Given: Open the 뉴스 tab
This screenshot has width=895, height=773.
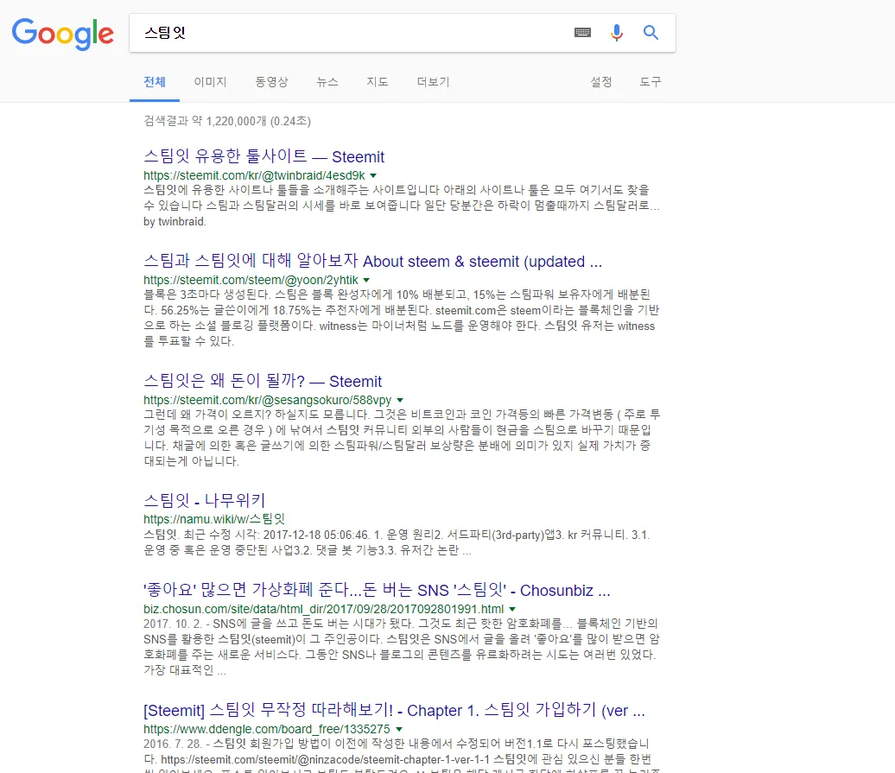Looking at the screenshot, I should [327, 82].
